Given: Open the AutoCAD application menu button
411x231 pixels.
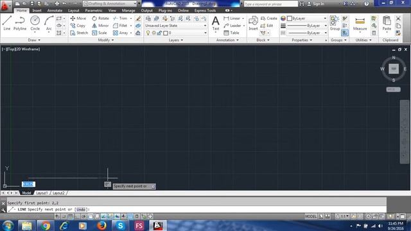Looking at the screenshot, I should tap(5, 6).
